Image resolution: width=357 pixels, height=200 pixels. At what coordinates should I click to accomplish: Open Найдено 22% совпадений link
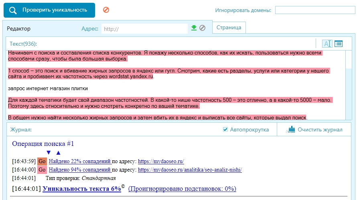coord(80,161)
